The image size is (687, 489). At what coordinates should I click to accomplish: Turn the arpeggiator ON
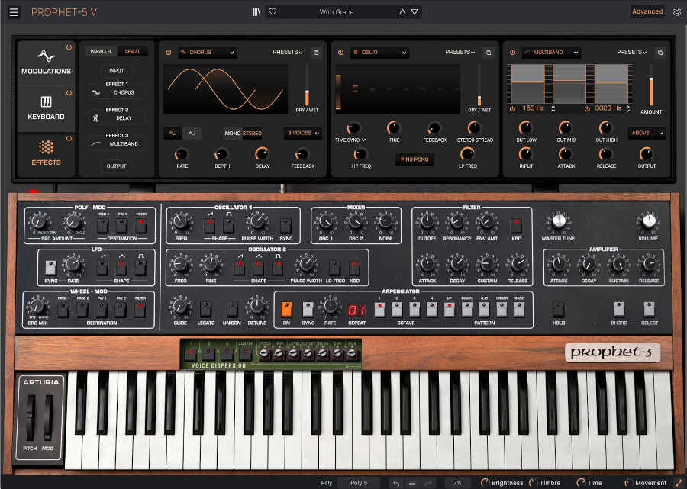point(288,307)
